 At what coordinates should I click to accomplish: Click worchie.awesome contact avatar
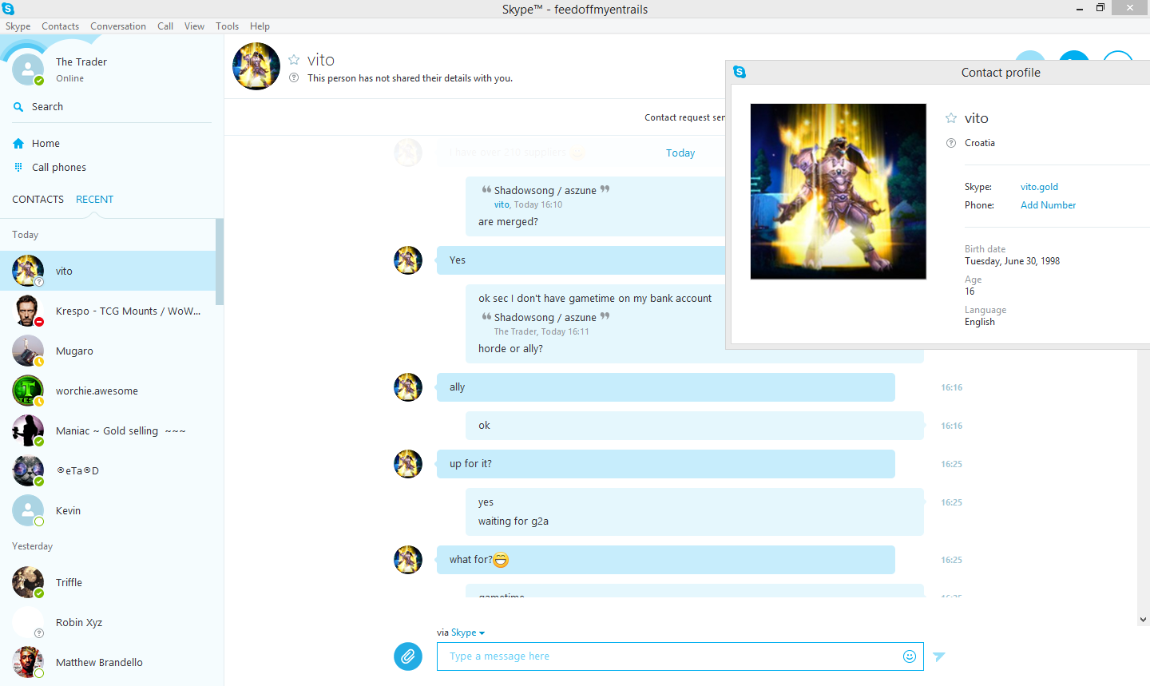(x=28, y=391)
